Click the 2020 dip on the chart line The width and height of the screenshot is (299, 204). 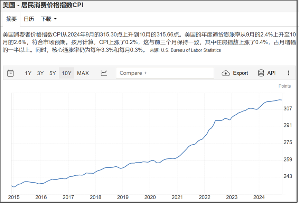[158, 163]
